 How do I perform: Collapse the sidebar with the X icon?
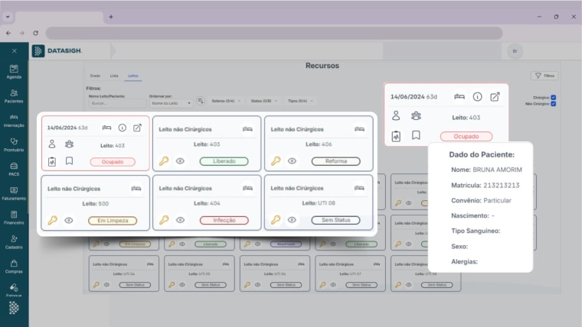pos(14,50)
